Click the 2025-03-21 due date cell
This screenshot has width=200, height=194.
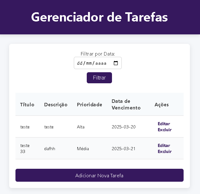point(124,149)
